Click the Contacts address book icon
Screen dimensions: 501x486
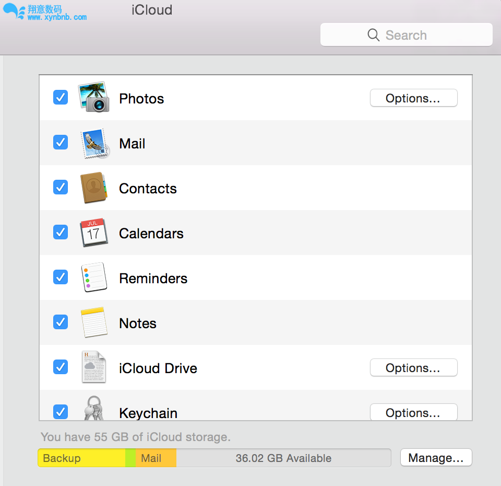pyautogui.click(x=93, y=188)
